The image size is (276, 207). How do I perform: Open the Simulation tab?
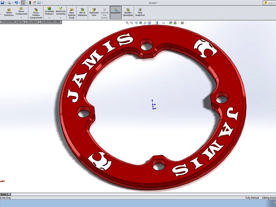tap(33, 21)
